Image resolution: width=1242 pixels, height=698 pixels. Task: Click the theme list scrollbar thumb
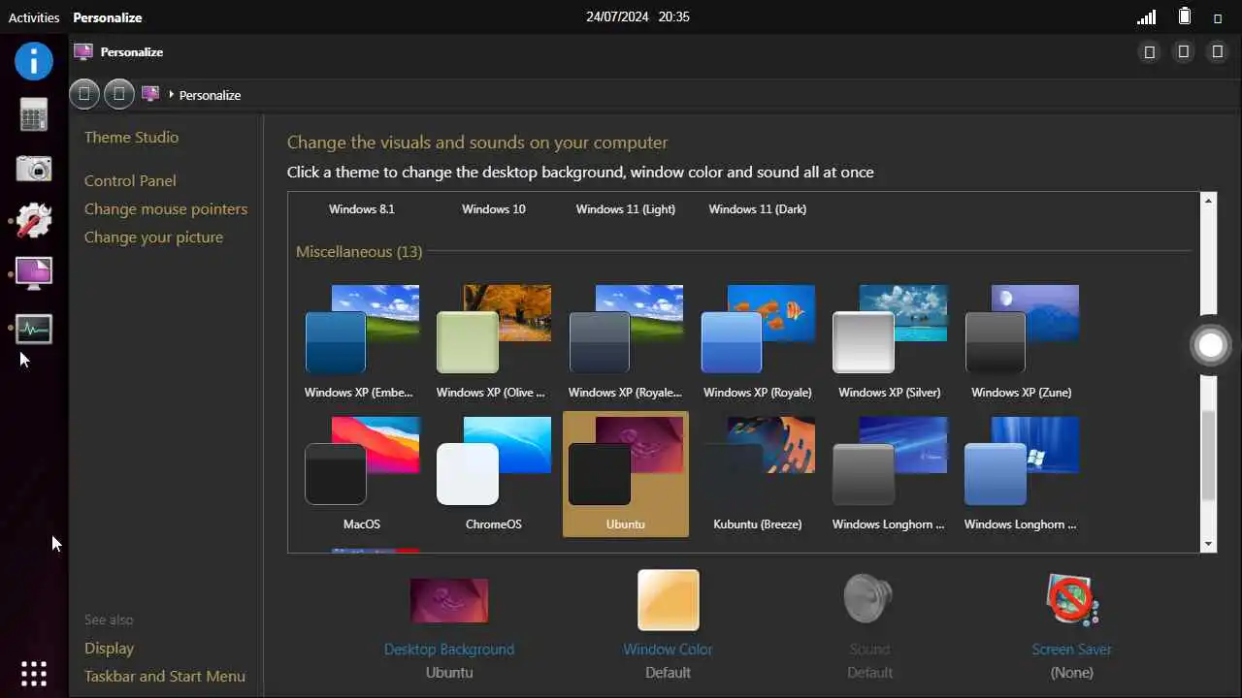[x=1208, y=456]
